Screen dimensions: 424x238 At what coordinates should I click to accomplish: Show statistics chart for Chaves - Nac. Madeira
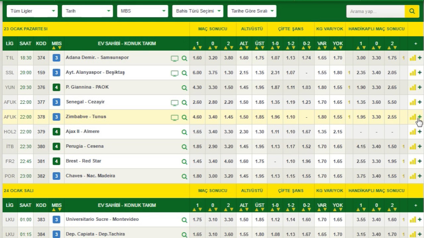coord(413,176)
